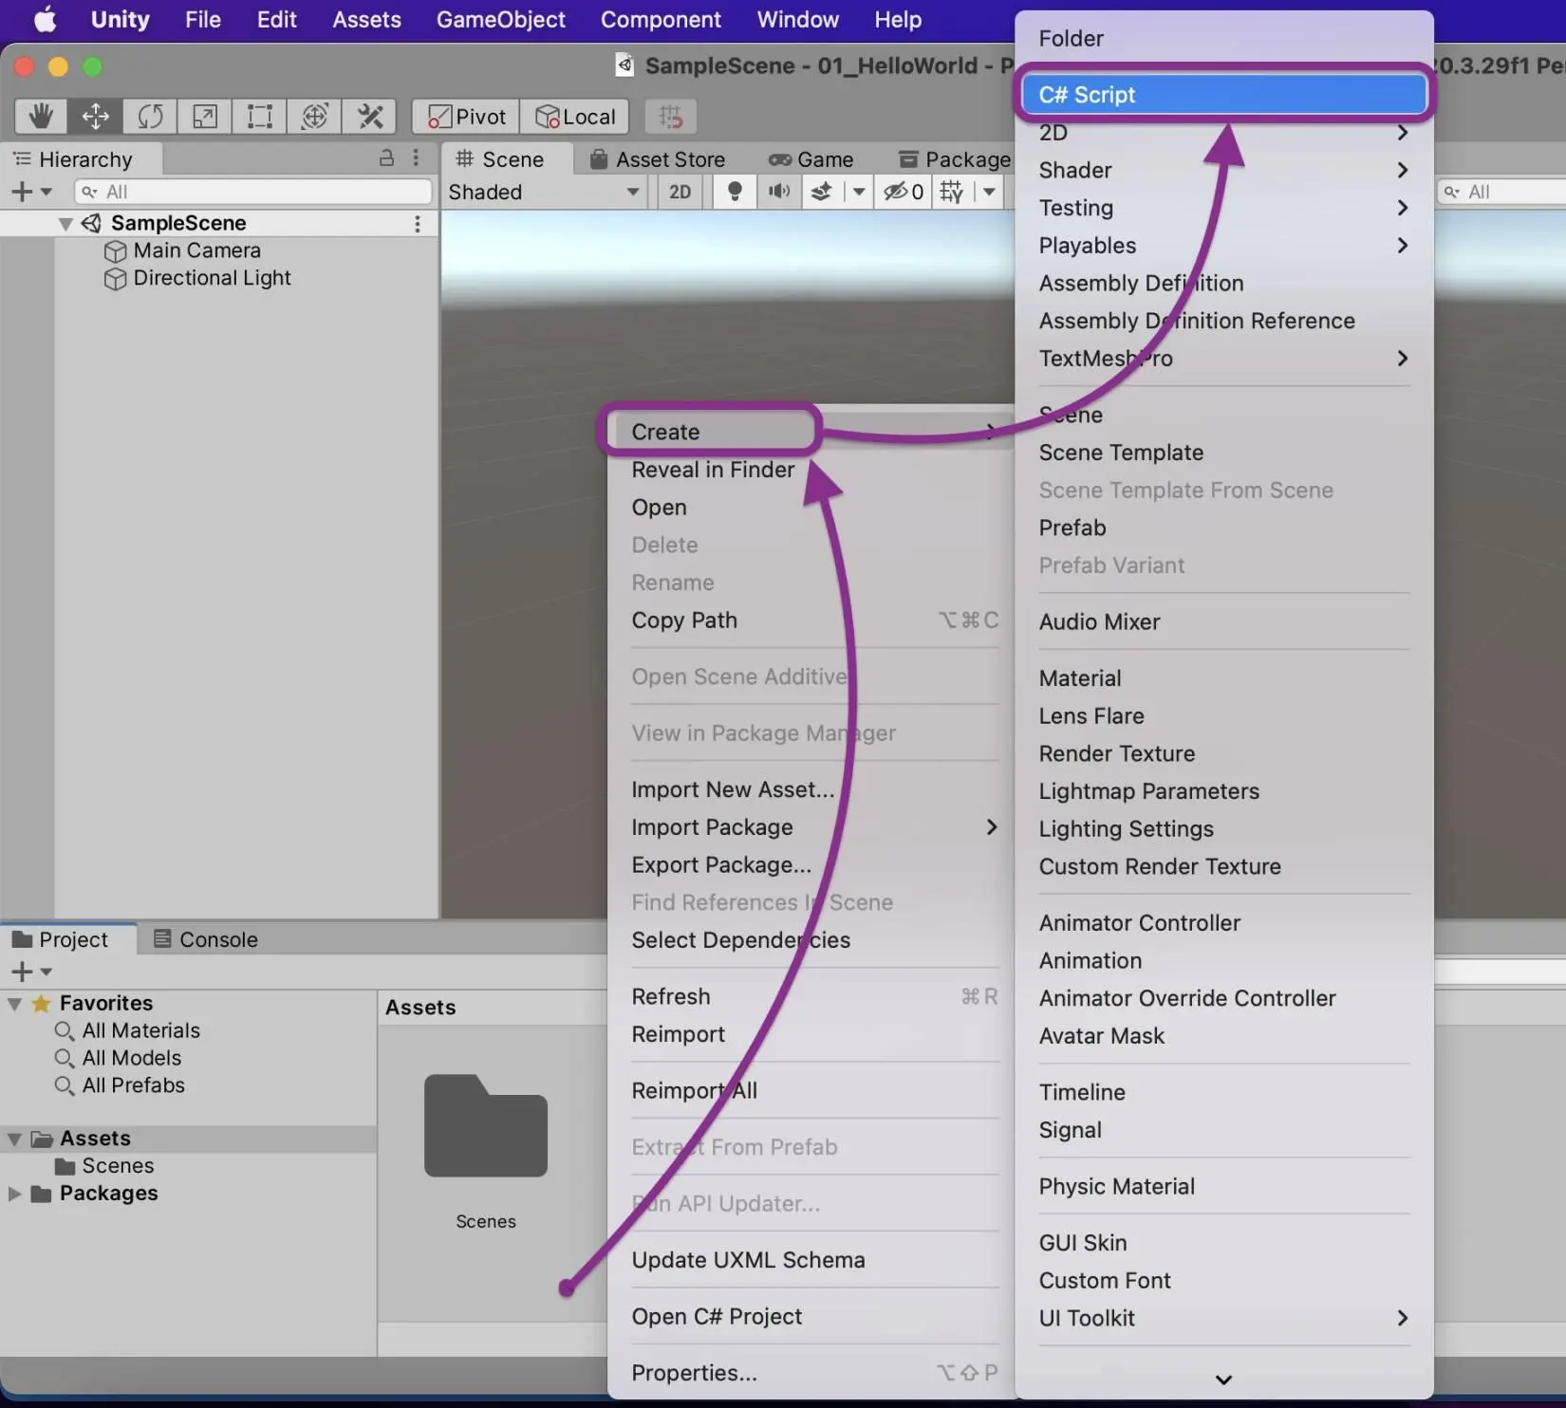Switch to the Scene tab
The width and height of the screenshot is (1566, 1408).
point(500,158)
